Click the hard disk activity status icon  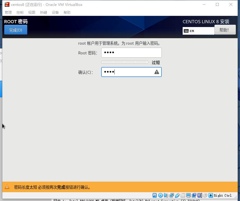tap(155, 195)
